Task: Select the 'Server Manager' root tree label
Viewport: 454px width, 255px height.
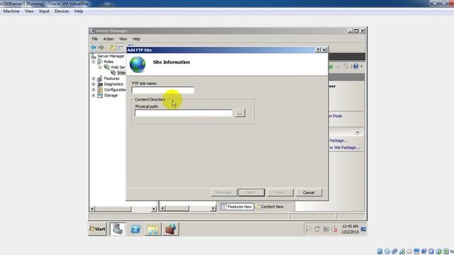Action: [111, 56]
